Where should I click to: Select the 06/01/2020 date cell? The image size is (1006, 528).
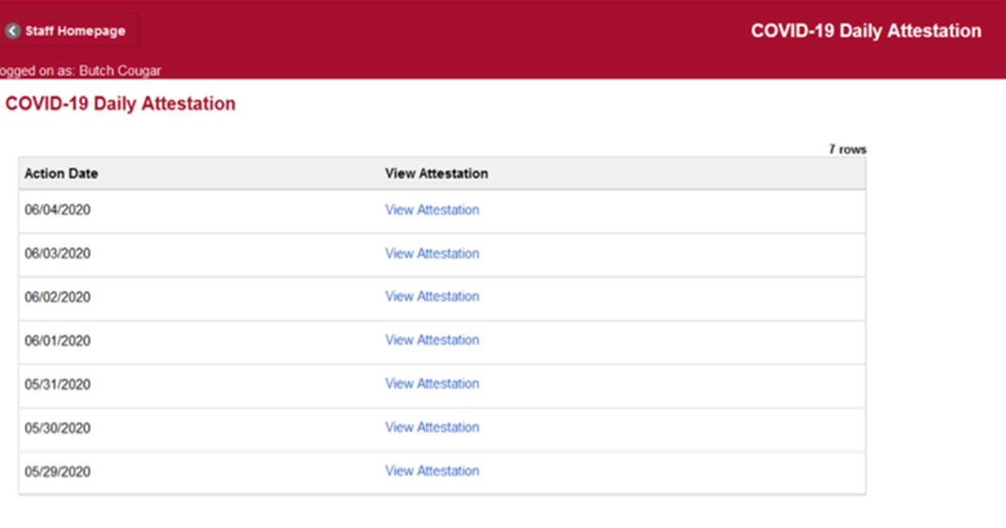pyautogui.click(x=58, y=341)
